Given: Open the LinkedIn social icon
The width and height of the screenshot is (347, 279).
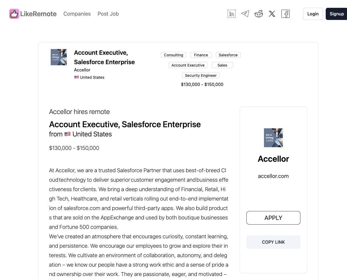Looking at the screenshot, I should [232, 14].
